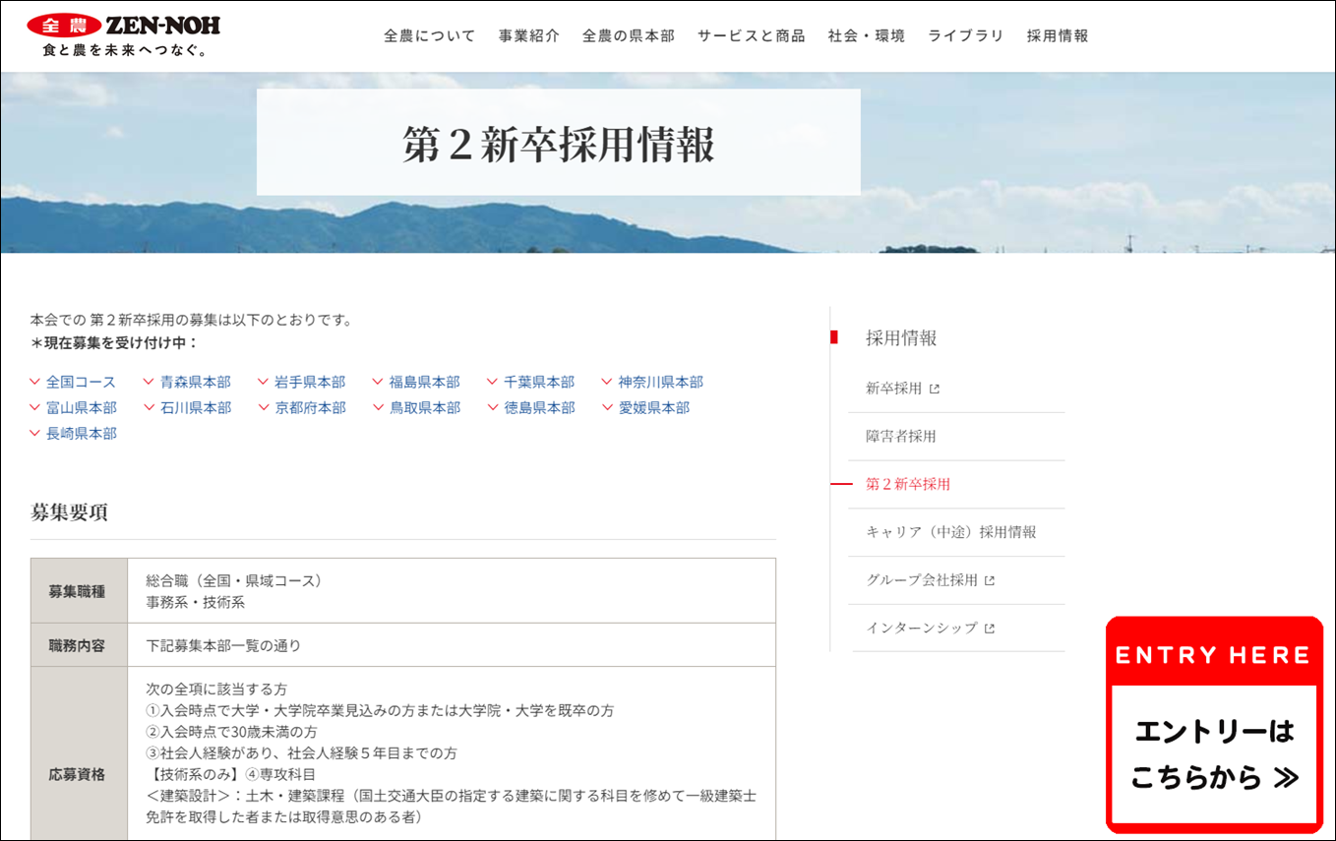Open 全農について menu
Screen dimensions: 1336x841
pyautogui.click(x=430, y=35)
